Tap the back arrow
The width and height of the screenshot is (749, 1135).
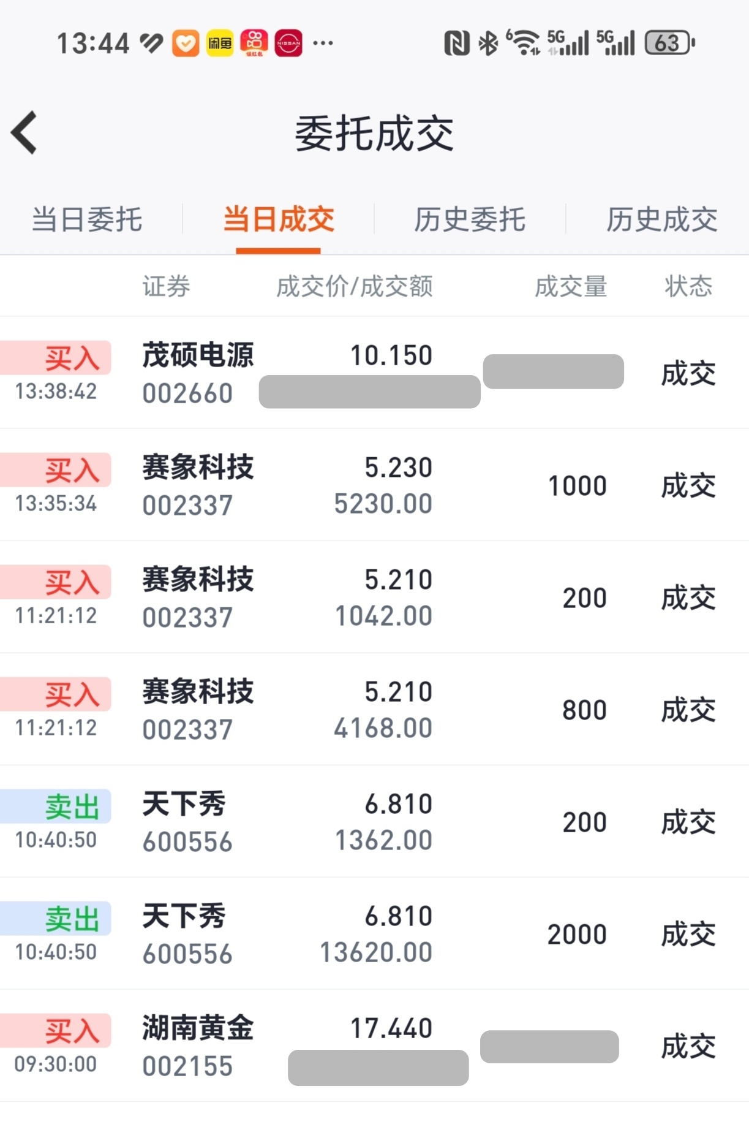tap(24, 132)
